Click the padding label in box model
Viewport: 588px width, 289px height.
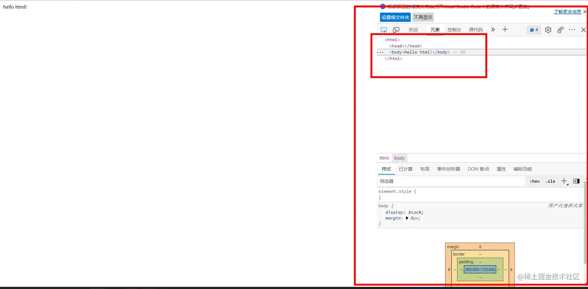pos(466,262)
